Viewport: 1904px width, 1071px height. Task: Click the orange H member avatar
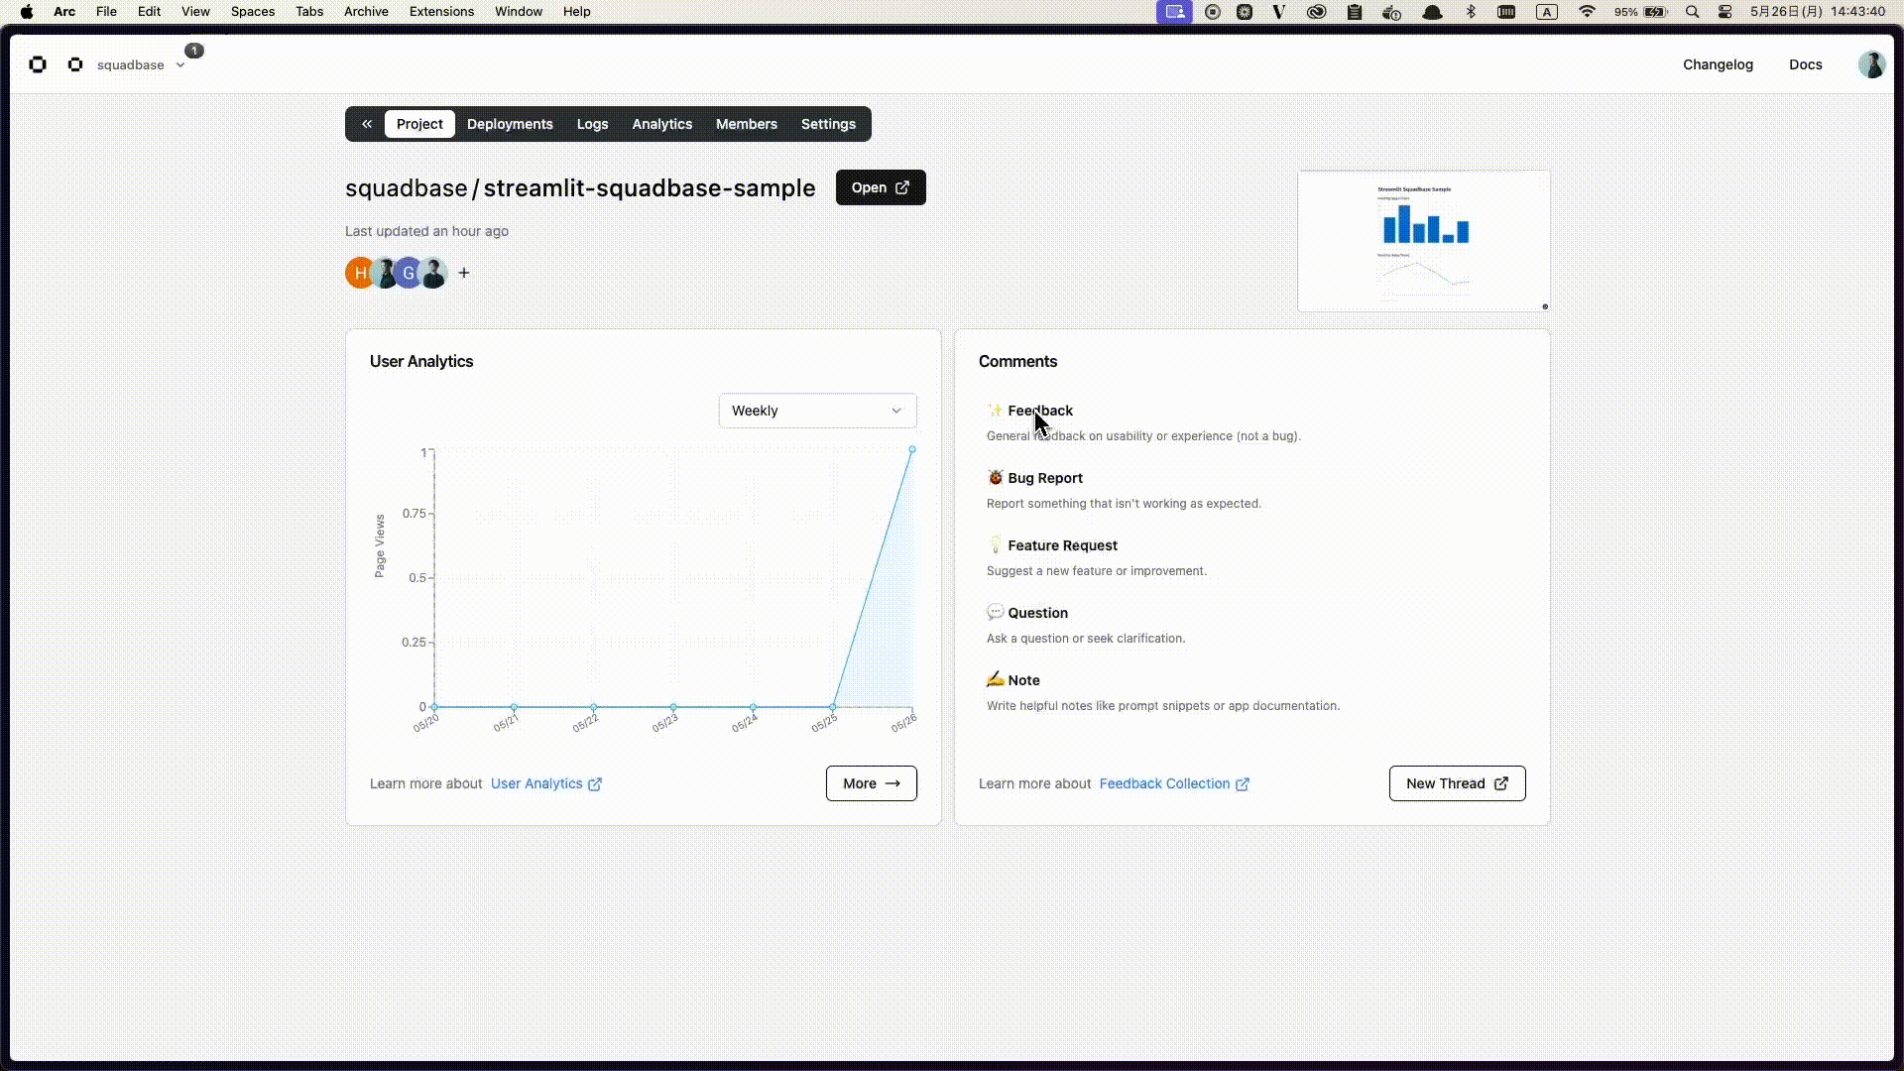tap(359, 273)
